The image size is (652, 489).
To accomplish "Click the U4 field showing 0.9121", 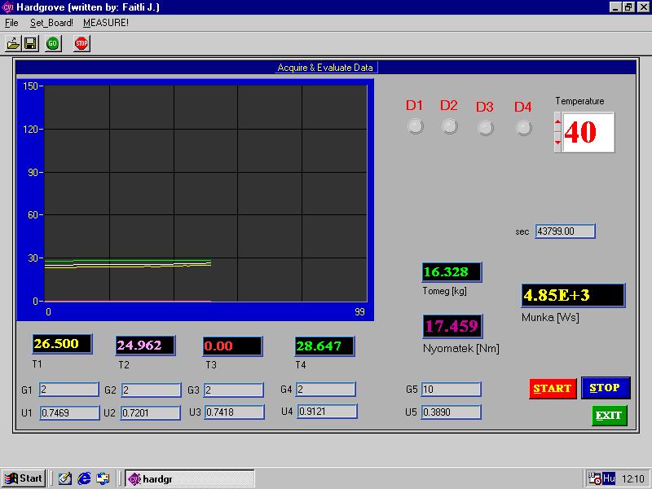I will coord(327,412).
